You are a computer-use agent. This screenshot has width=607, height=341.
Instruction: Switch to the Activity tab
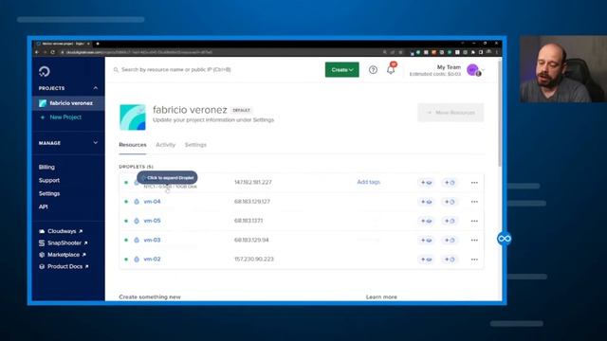165,145
